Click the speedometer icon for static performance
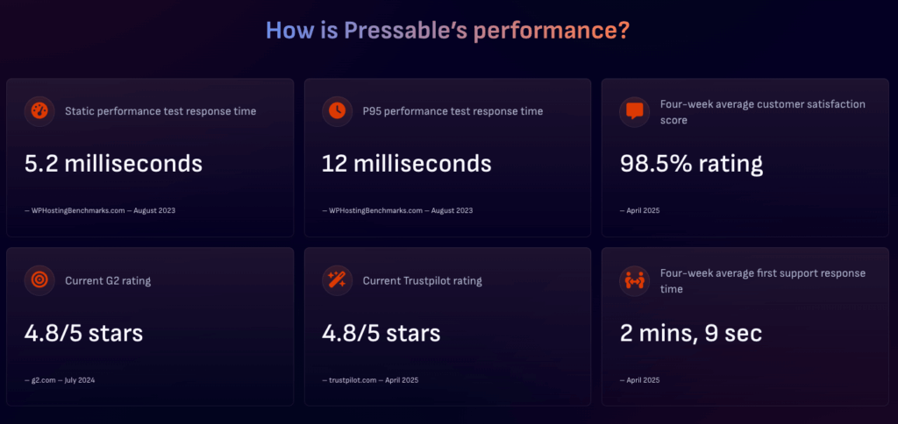Screen dimensions: 898x424 click(x=39, y=111)
